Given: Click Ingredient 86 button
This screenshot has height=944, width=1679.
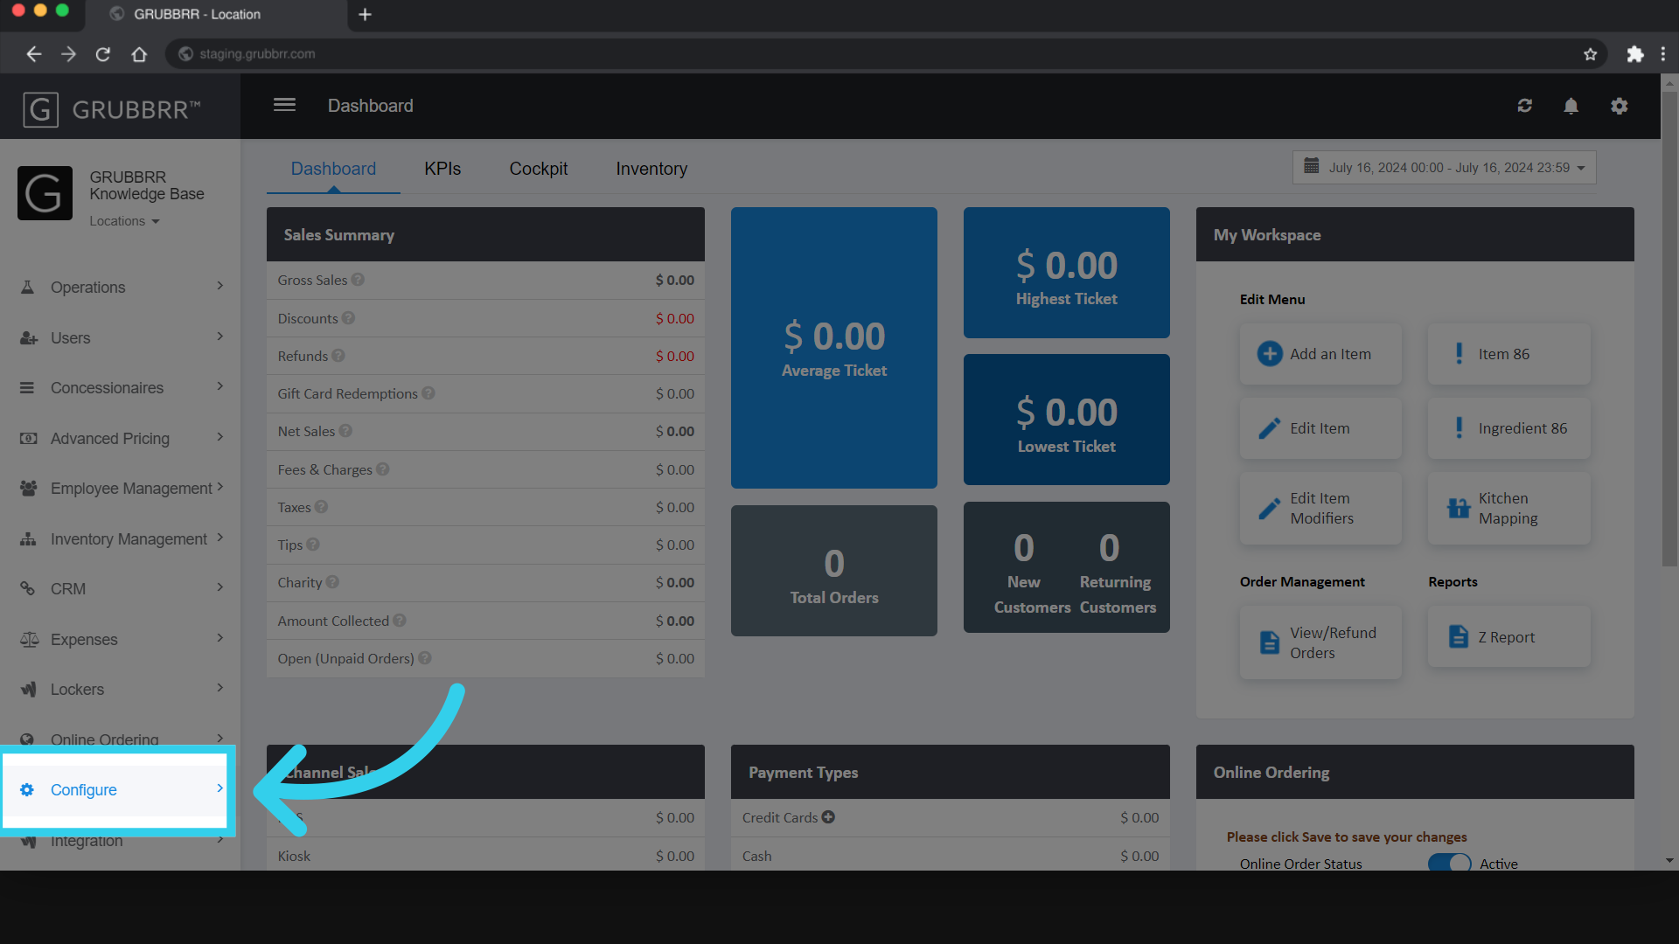Looking at the screenshot, I should coord(1509,428).
